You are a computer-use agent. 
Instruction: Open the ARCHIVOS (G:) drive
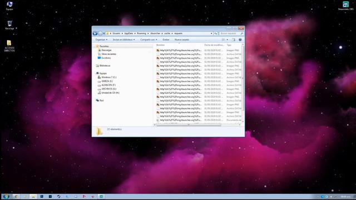click(x=109, y=89)
